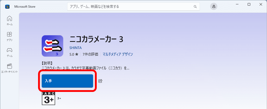Screen dimensions: 267x109
Task: Open the Games (ゲーム) sidebar section
Action: pos(10,52)
